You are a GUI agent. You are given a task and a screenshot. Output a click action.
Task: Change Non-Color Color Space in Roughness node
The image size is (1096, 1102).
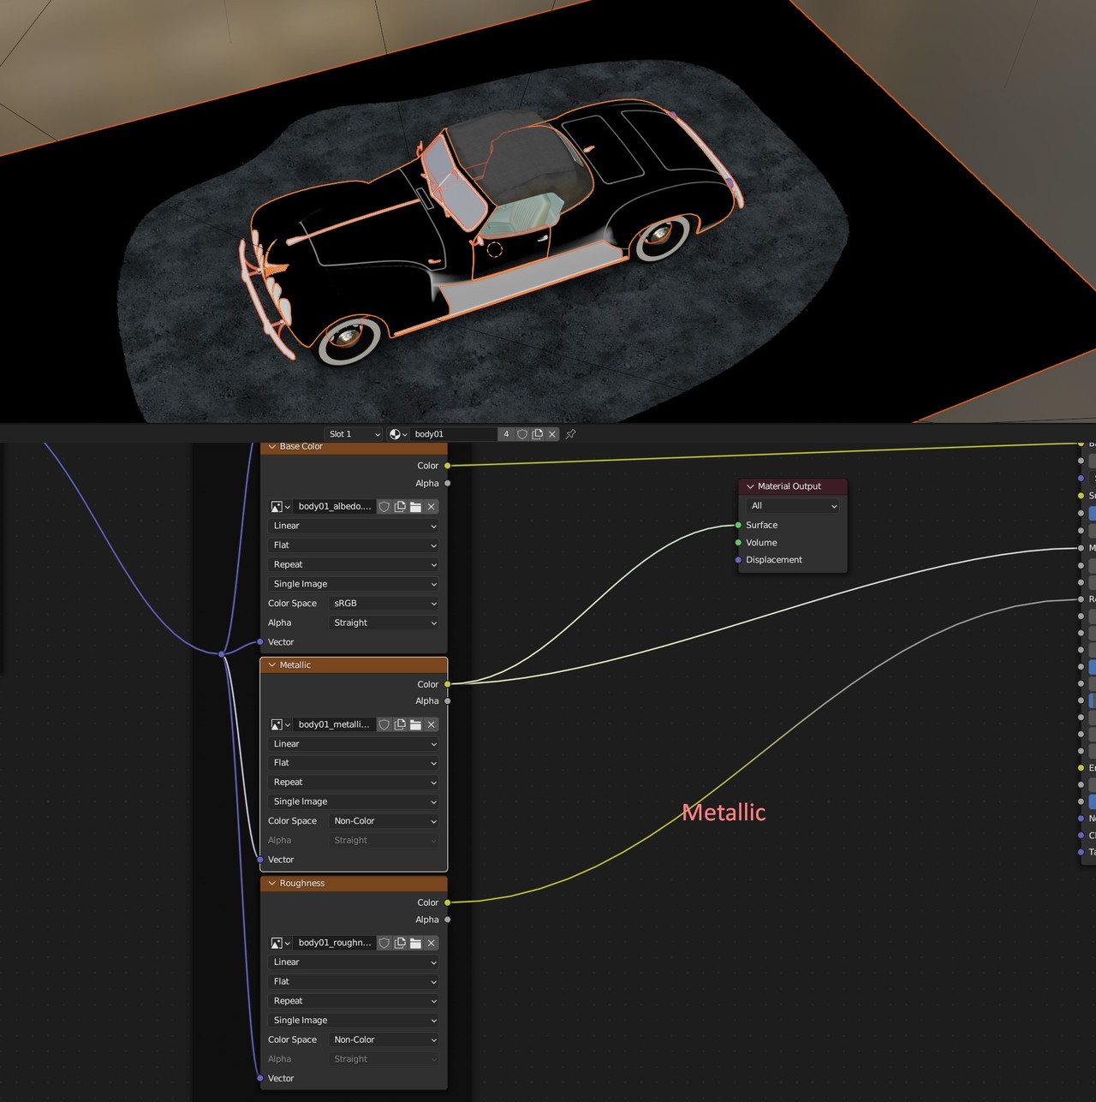click(x=384, y=1039)
